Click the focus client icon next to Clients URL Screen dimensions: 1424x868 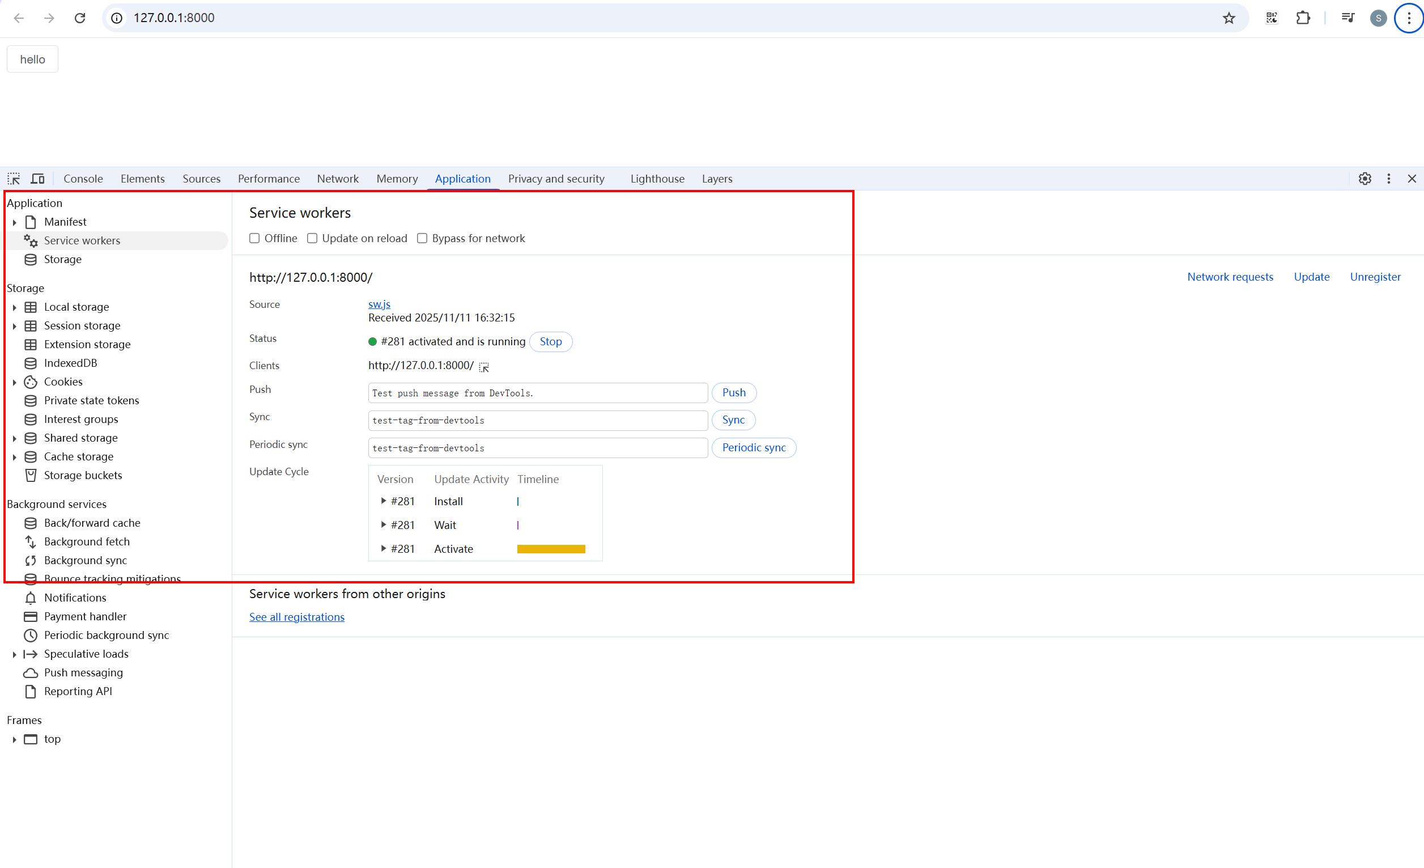click(484, 367)
